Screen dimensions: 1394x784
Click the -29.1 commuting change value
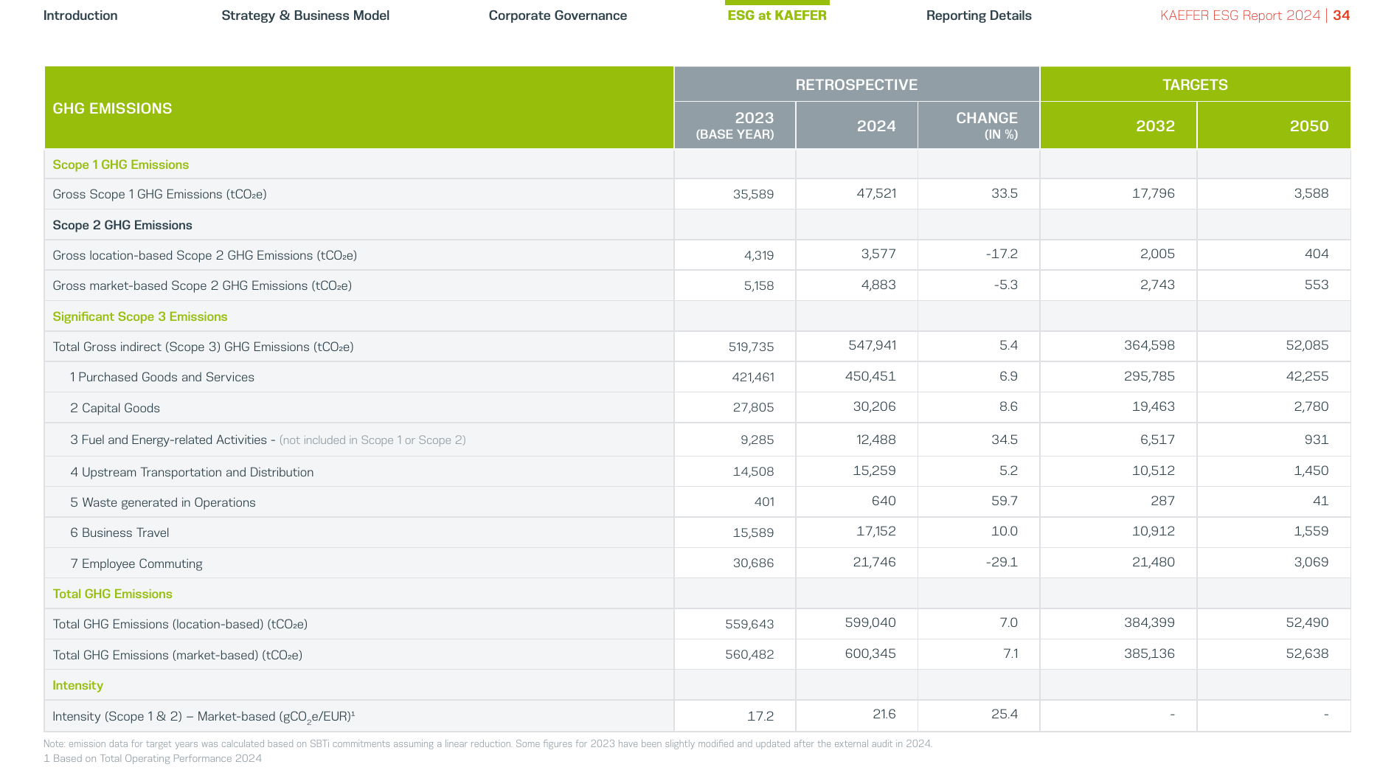(x=1002, y=562)
